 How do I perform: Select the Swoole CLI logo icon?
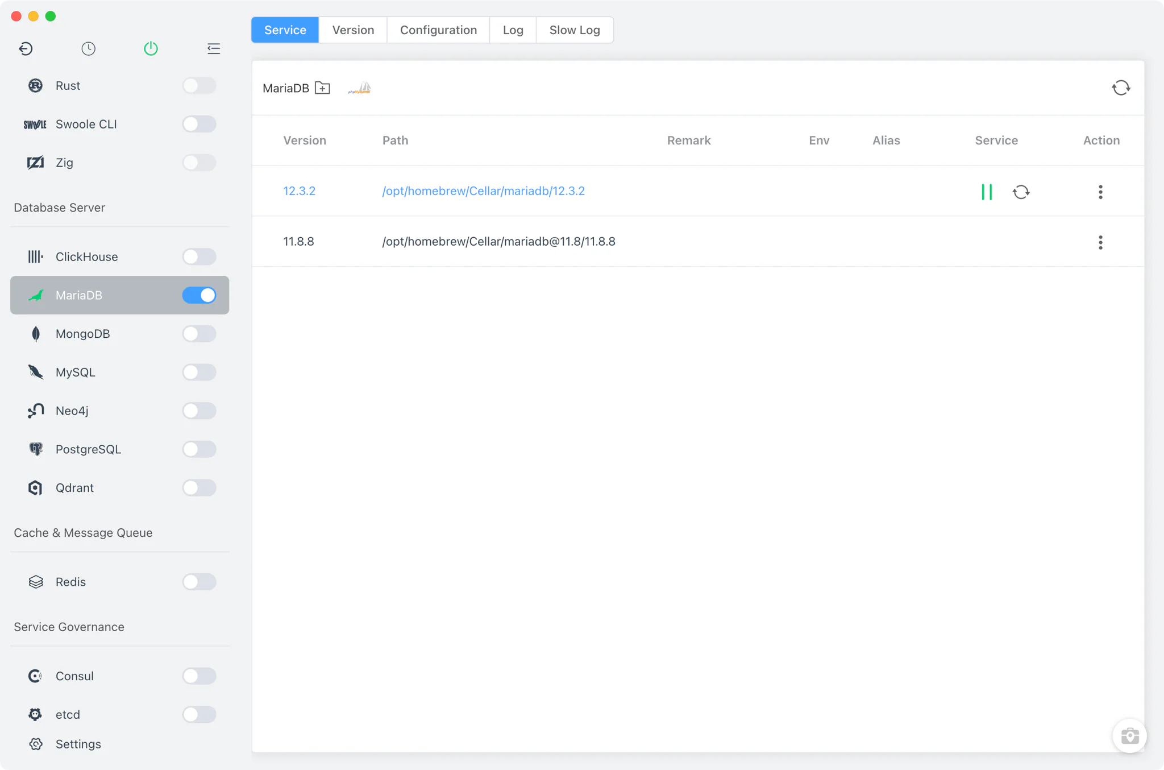tap(35, 124)
